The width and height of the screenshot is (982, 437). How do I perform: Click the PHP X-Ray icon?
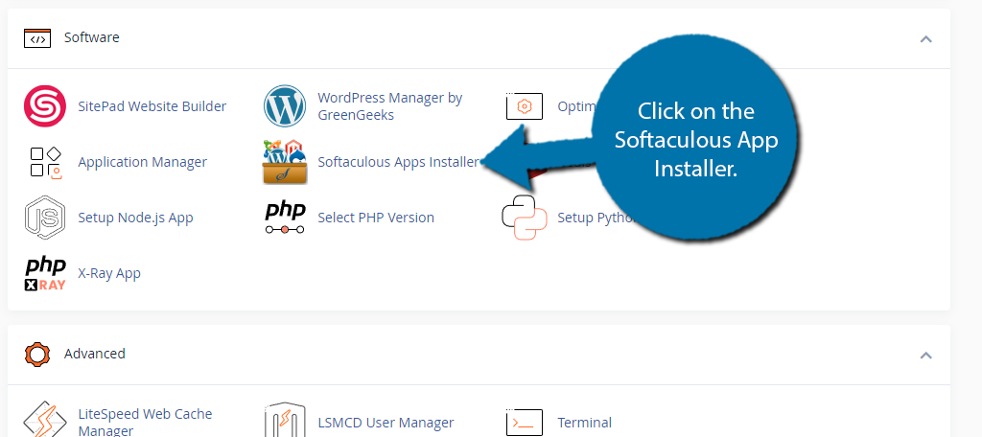(45, 273)
